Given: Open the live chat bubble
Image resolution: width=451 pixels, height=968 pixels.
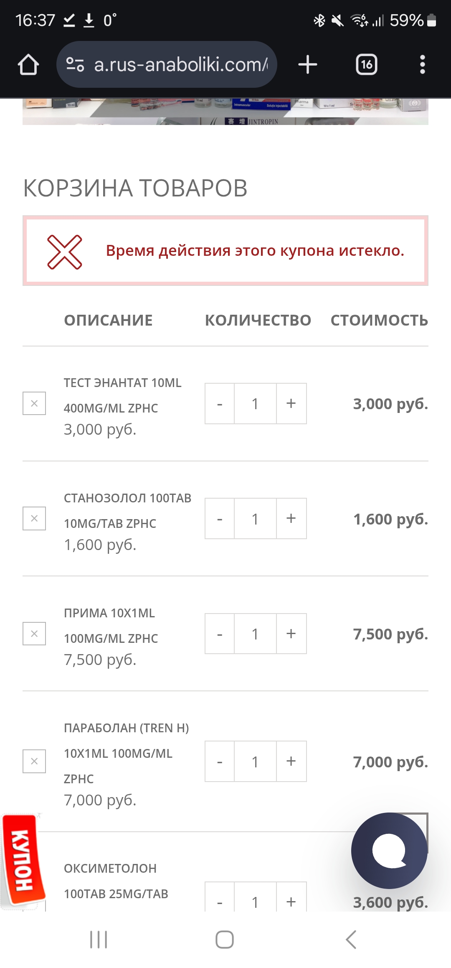Looking at the screenshot, I should tap(389, 850).
